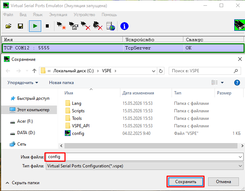245x191 pixels.
Task: Start emulation with green play button
Action: (x=35, y=26)
